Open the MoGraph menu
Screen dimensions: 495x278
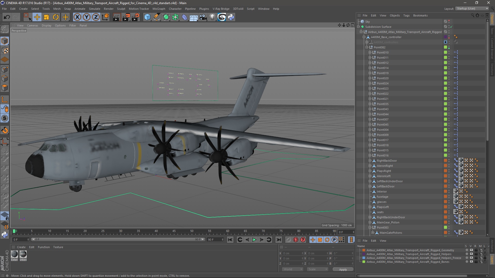coord(159,9)
